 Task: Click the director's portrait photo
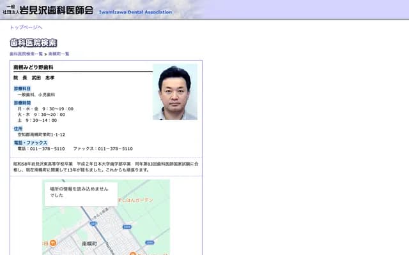175,92
